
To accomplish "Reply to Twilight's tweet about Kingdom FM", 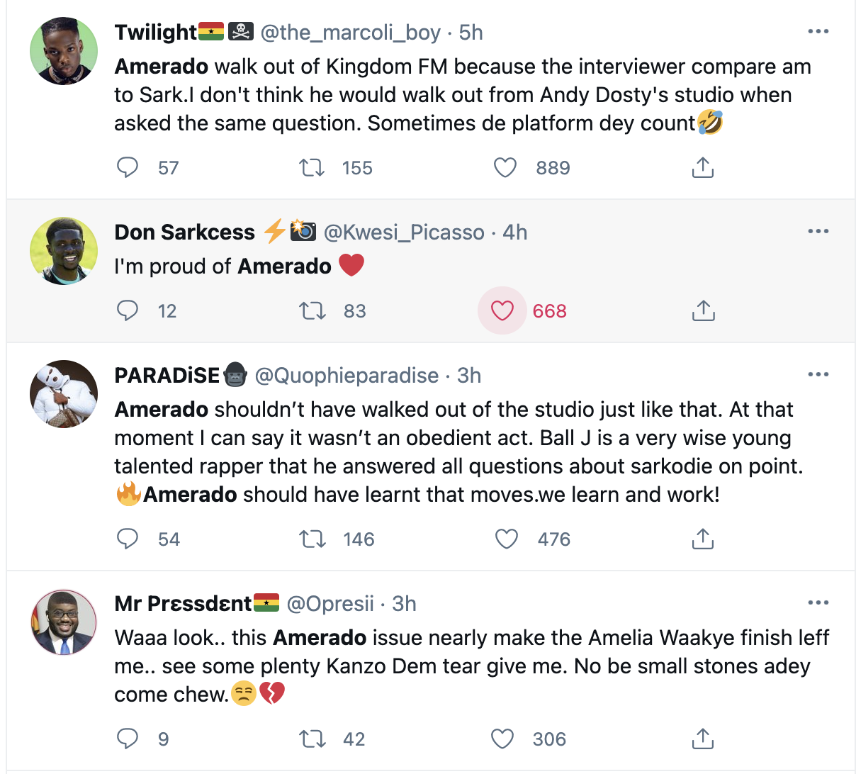I will point(128,167).
